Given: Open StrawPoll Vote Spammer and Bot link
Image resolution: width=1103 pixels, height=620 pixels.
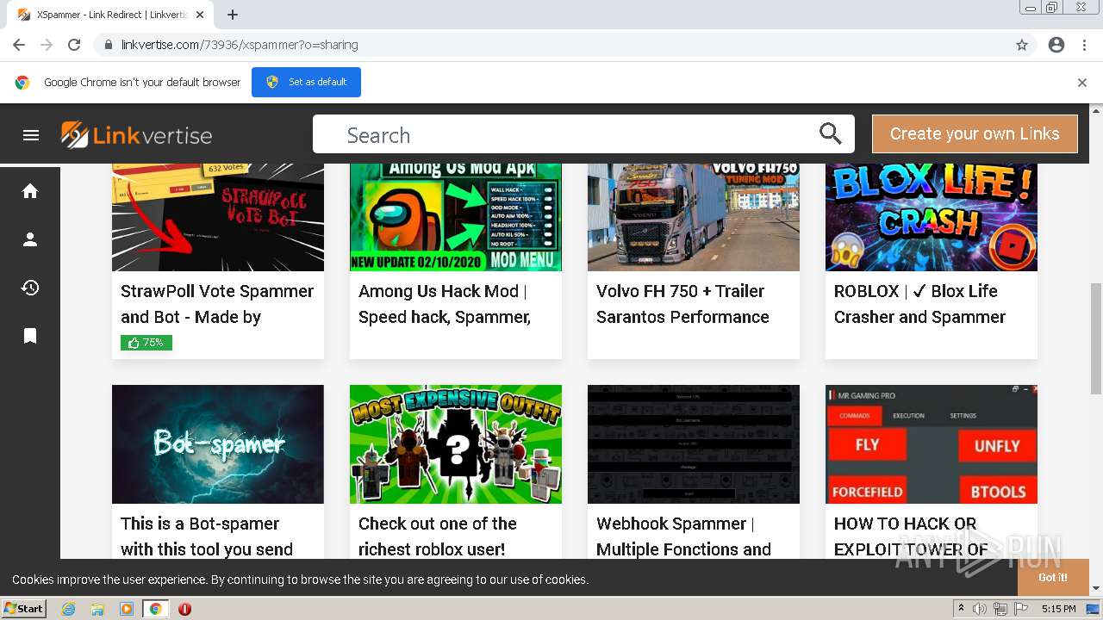Looking at the screenshot, I should (x=217, y=304).
